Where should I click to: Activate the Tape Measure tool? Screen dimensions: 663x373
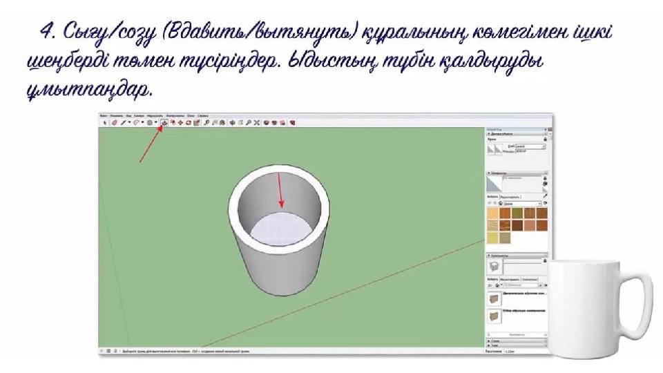[206, 123]
